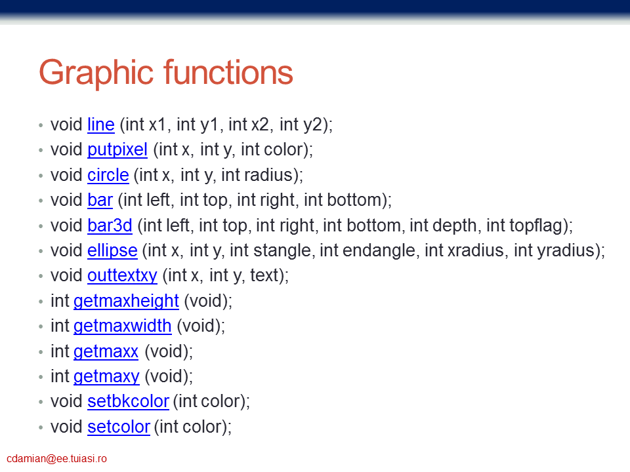The height and width of the screenshot is (472, 630).
Task: Follow the setcolor hyperlink
Action: [x=119, y=427]
